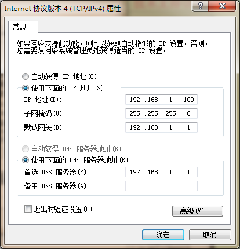Viewport: 240px width, 249px height.
Task: Click first octet 192 of preferred DNS
Action: pos(134,172)
